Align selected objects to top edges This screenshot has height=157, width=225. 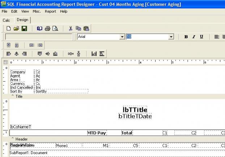39,54
